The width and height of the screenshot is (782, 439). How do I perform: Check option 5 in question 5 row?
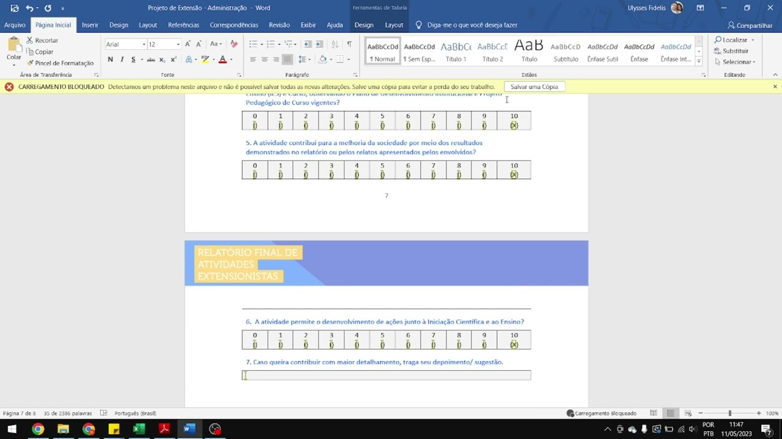point(382,174)
